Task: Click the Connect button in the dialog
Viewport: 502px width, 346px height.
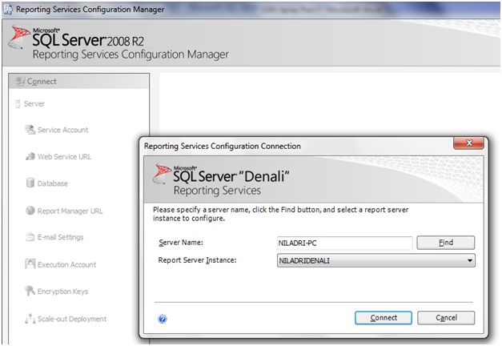Action: pyautogui.click(x=384, y=318)
